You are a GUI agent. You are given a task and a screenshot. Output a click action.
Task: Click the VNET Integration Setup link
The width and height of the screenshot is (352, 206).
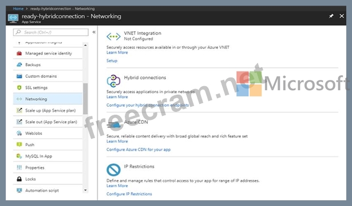coord(112,60)
